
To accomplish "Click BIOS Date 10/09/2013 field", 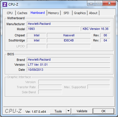I will 69,70.
